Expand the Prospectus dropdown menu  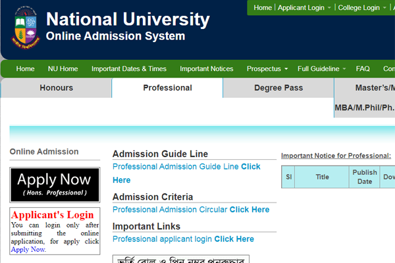point(267,68)
